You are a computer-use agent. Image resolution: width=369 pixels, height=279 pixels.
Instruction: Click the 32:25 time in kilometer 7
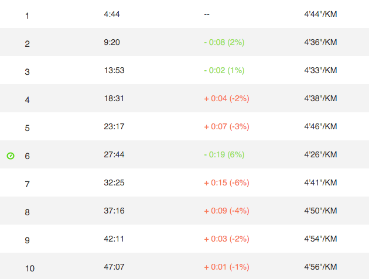point(114,182)
